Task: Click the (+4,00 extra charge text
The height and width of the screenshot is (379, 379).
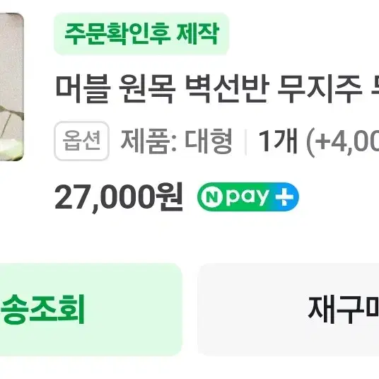Action: 342,141
